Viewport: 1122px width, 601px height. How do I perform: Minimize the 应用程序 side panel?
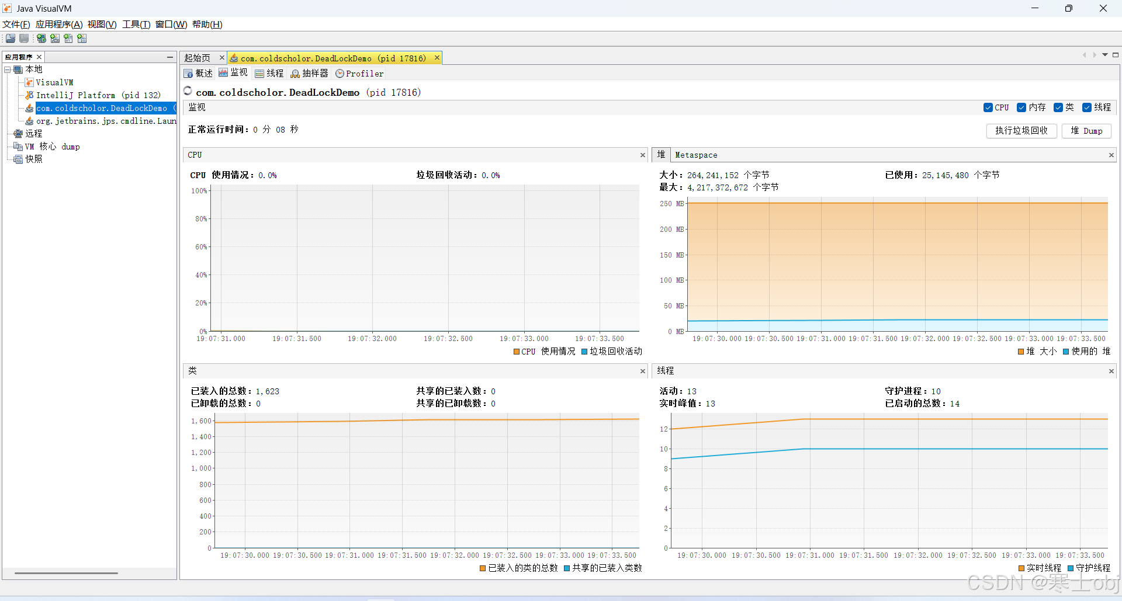[170, 57]
